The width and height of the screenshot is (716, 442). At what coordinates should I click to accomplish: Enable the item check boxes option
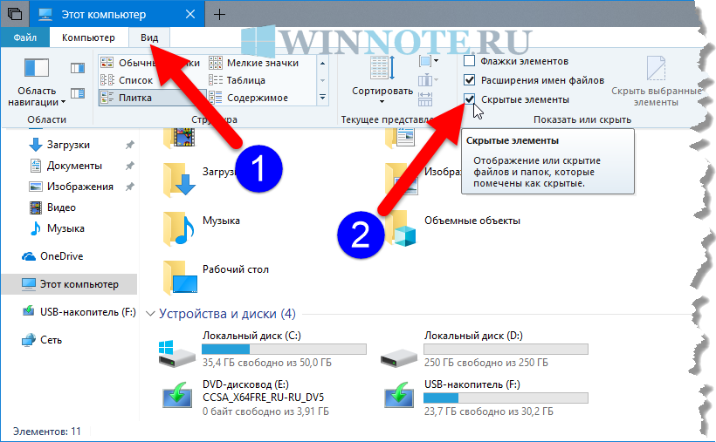coord(470,61)
